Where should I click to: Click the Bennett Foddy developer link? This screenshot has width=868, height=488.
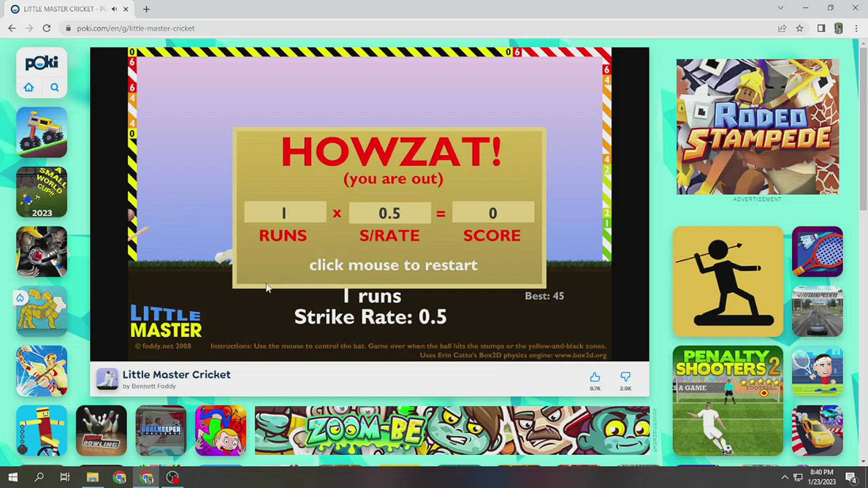click(154, 386)
